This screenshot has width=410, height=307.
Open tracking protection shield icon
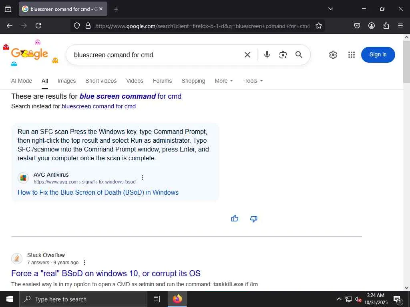(x=76, y=26)
